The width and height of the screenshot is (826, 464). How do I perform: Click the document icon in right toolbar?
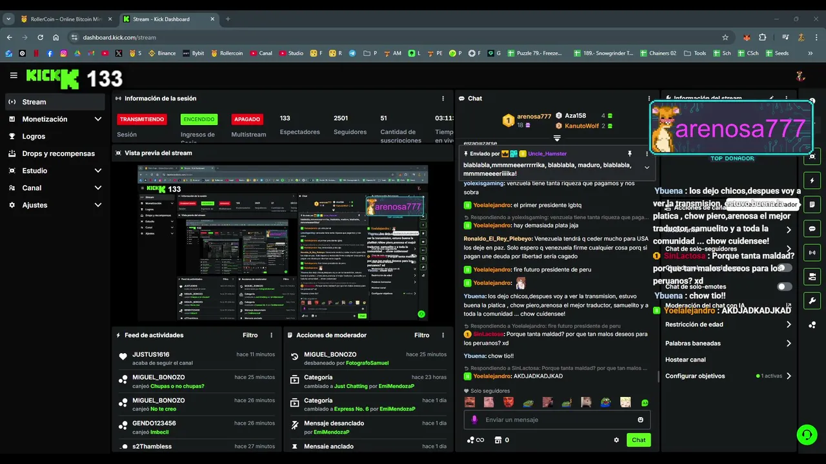point(812,205)
